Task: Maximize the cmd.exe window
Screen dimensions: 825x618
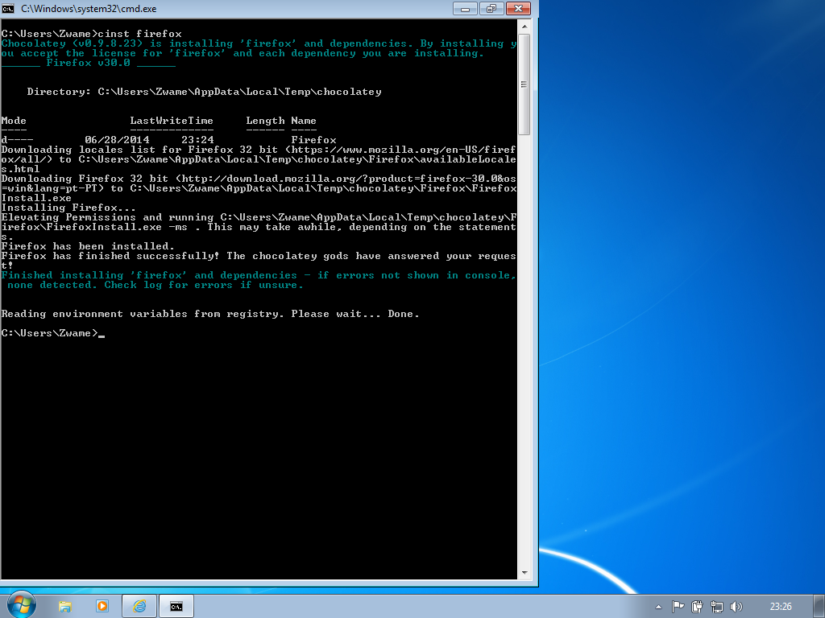Action: point(491,8)
